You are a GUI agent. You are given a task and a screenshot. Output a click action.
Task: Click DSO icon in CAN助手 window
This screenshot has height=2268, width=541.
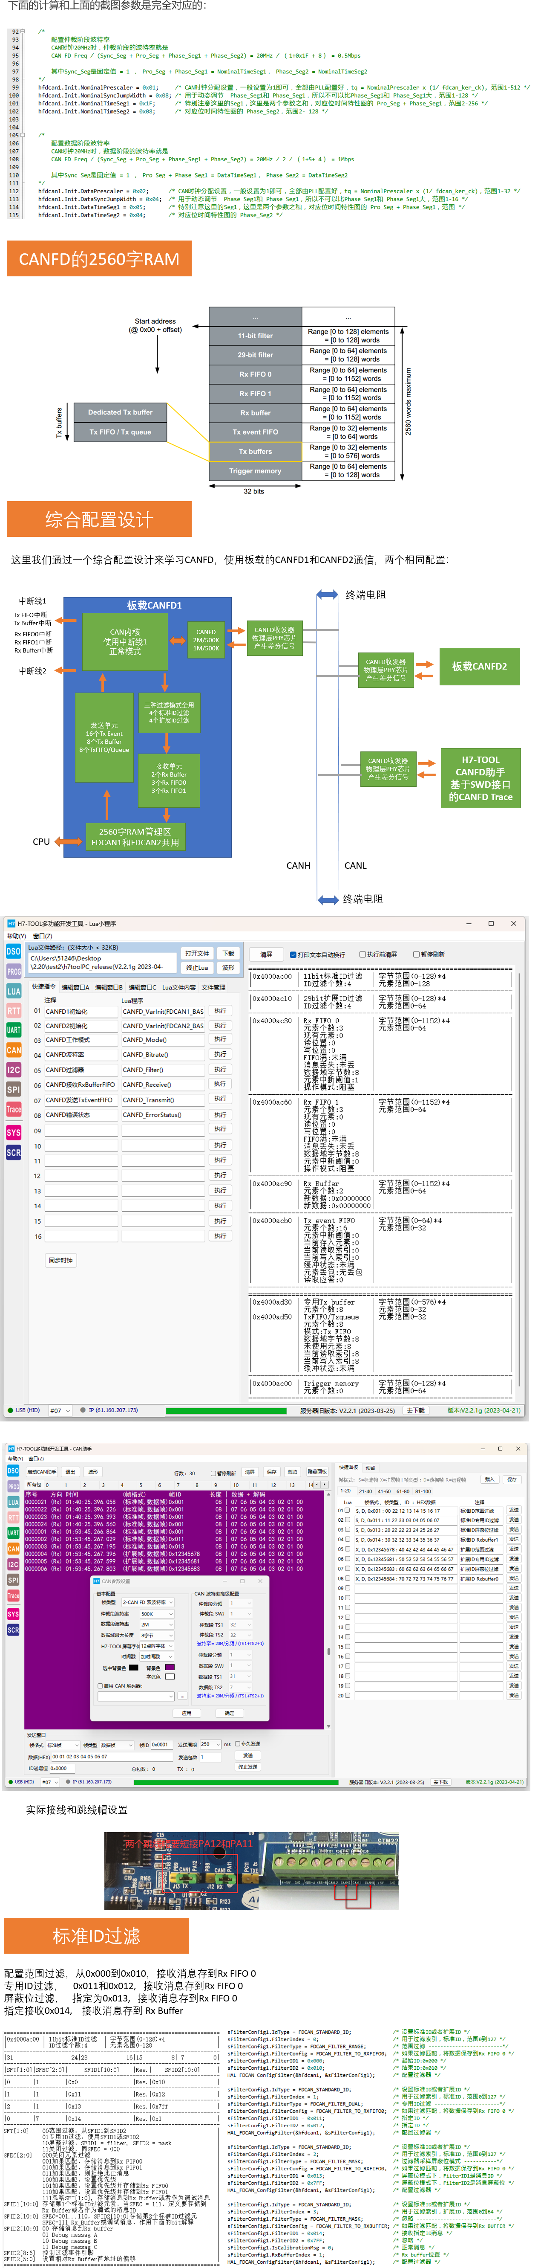(13, 1471)
